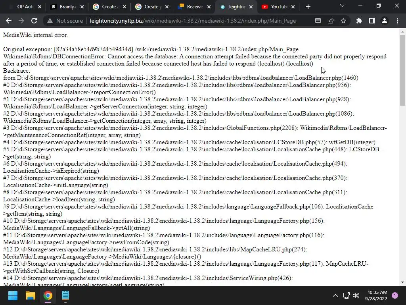
Task: Show hidden system tray icons
Action: 335,295
